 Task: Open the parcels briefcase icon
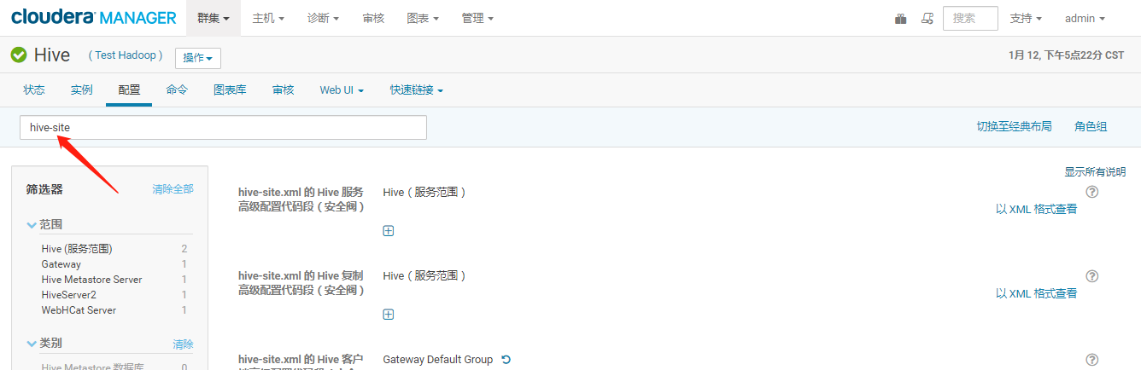[900, 18]
